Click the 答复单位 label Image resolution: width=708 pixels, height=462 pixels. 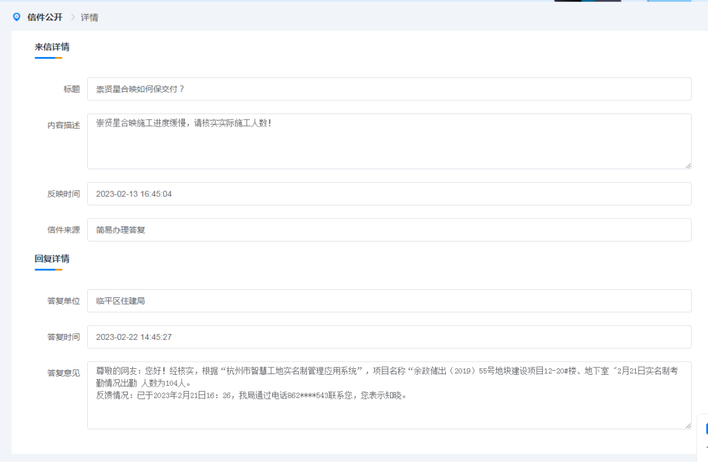(x=64, y=301)
